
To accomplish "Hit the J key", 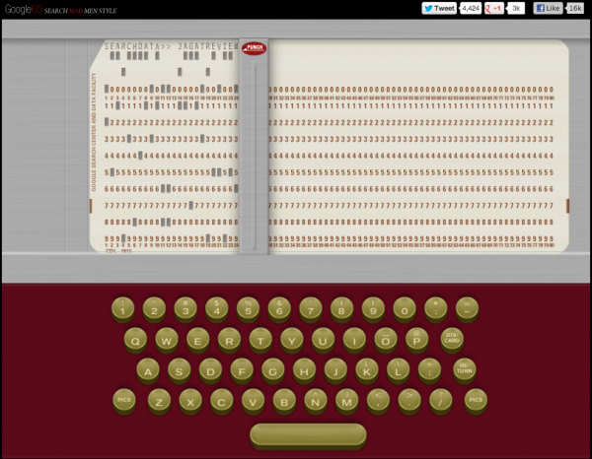I will click(335, 370).
